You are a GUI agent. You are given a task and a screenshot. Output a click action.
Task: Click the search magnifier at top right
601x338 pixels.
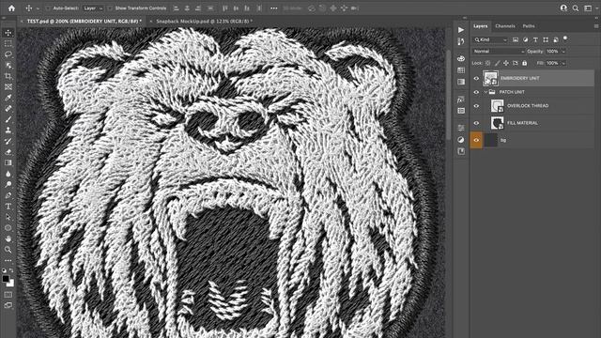click(x=576, y=8)
